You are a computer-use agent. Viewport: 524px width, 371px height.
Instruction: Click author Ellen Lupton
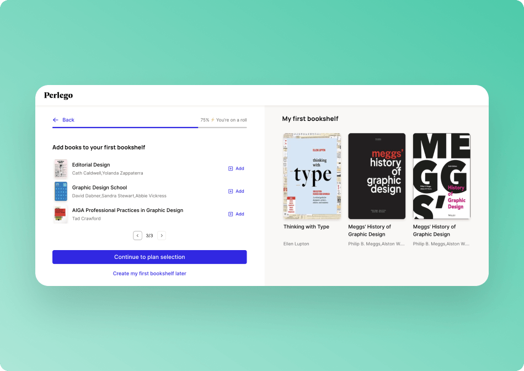pos(296,244)
